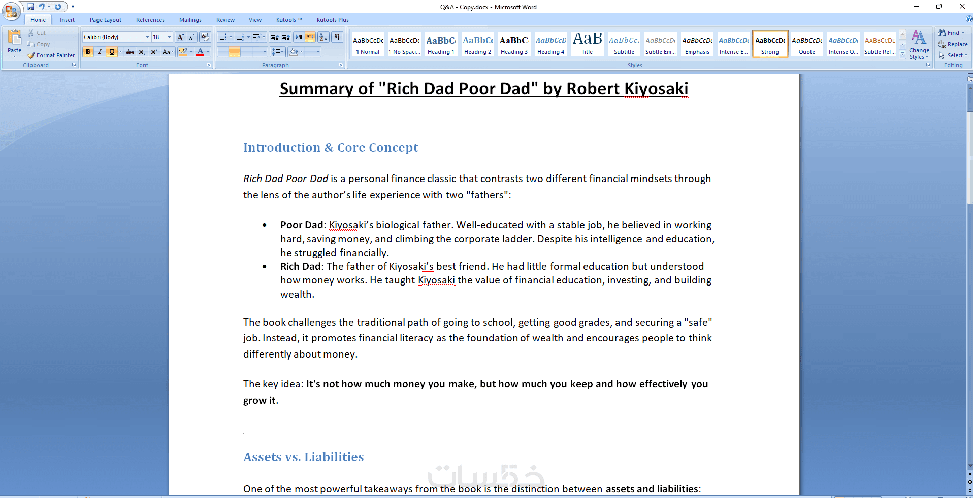Click the document vertical scrollbar thumb
This screenshot has height=498, width=973.
tap(970, 157)
